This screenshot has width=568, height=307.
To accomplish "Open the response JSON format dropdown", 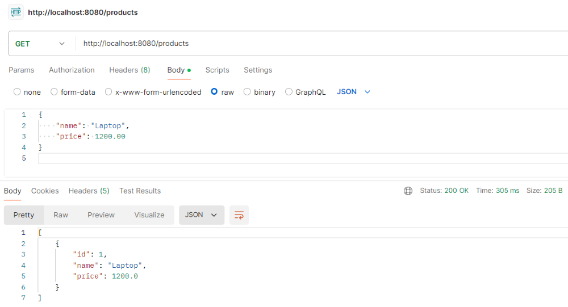I will click(202, 215).
